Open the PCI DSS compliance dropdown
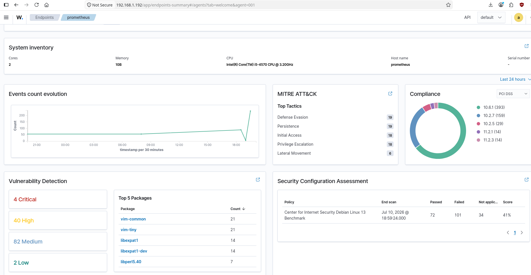 point(513,94)
